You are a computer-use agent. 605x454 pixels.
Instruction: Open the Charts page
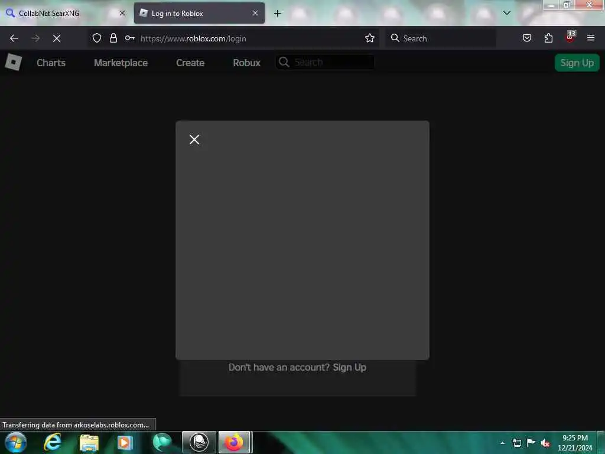(51, 63)
